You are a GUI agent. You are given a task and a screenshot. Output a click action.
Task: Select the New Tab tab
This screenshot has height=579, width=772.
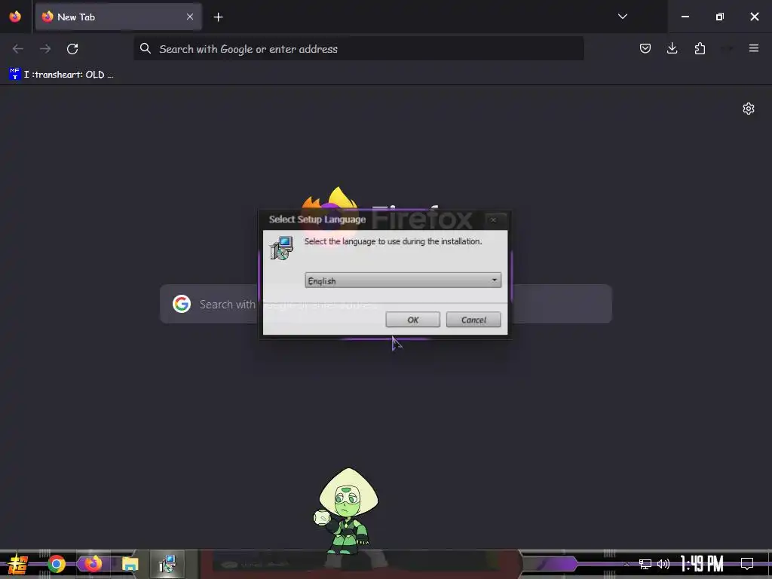click(118, 17)
